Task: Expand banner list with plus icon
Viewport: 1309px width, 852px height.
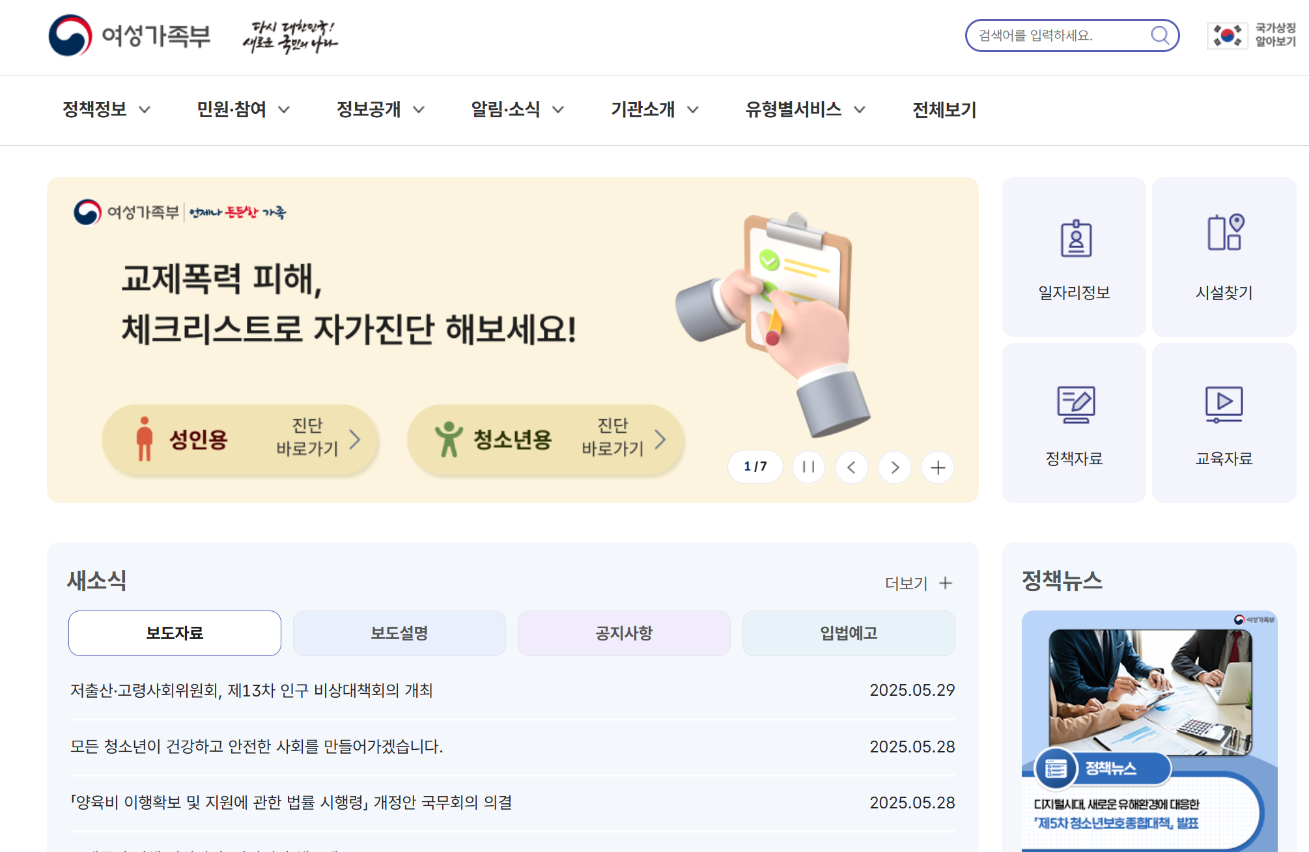Action: coord(938,467)
